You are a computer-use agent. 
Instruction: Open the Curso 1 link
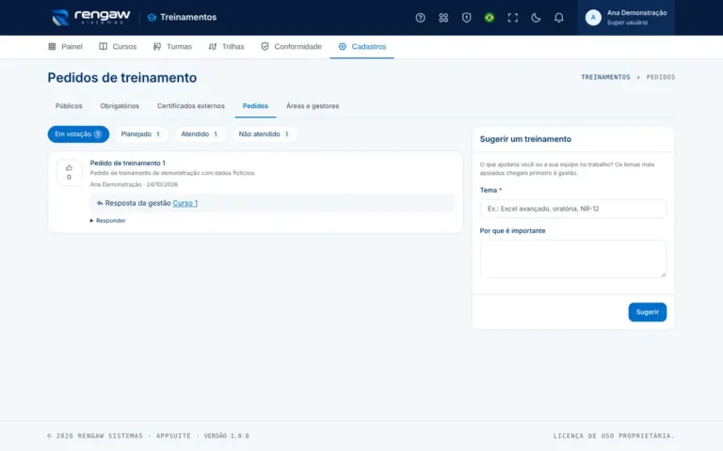point(185,203)
